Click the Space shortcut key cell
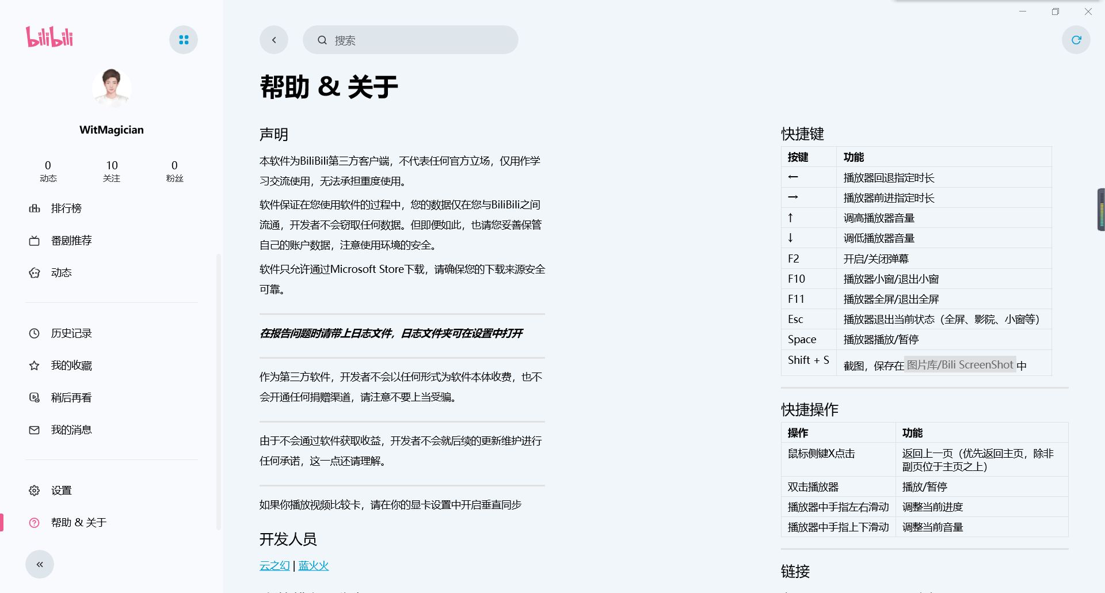1105x593 pixels. coord(809,339)
